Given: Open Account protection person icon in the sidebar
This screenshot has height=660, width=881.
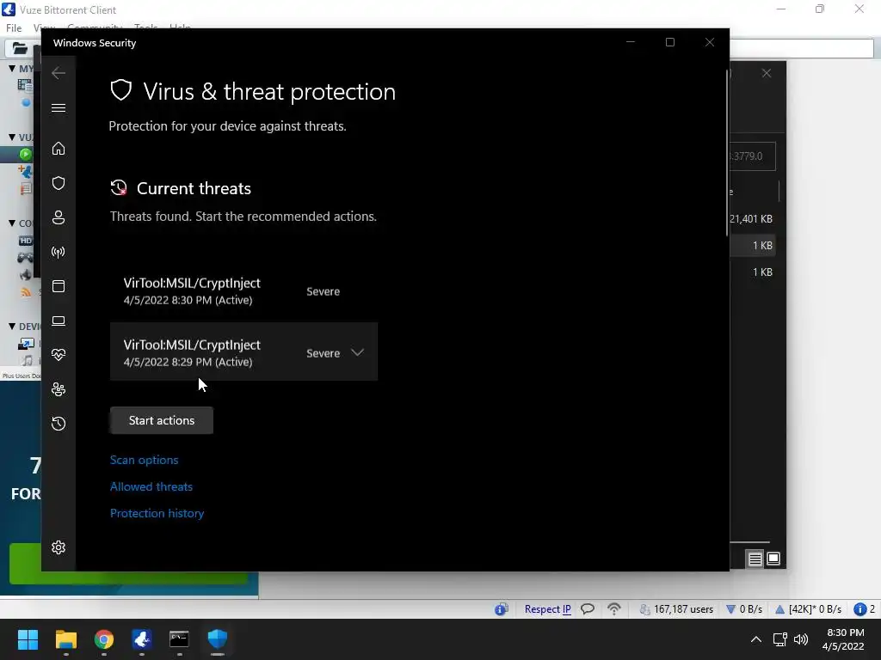Looking at the screenshot, I should tap(59, 217).
